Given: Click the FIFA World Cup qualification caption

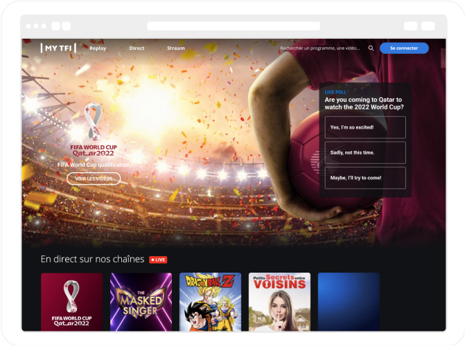Looking at the screenshot, I should (94, 165).
